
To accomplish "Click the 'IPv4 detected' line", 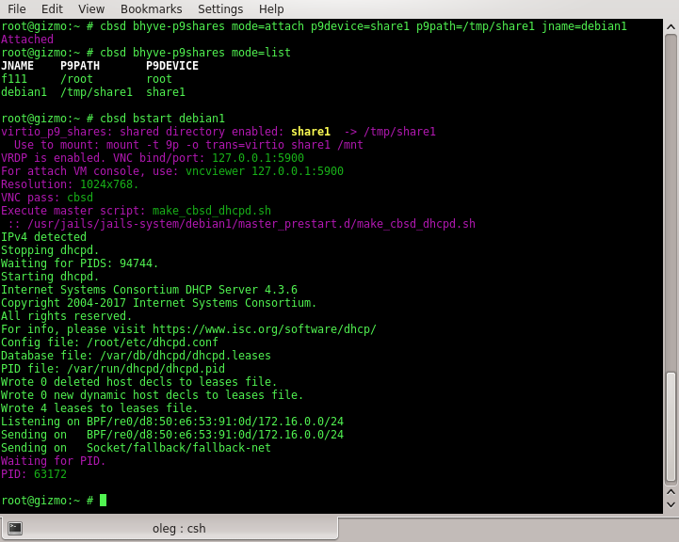I will coord(43,237).
